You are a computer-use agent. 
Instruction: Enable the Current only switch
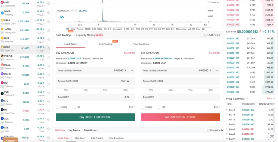[207, 130]
